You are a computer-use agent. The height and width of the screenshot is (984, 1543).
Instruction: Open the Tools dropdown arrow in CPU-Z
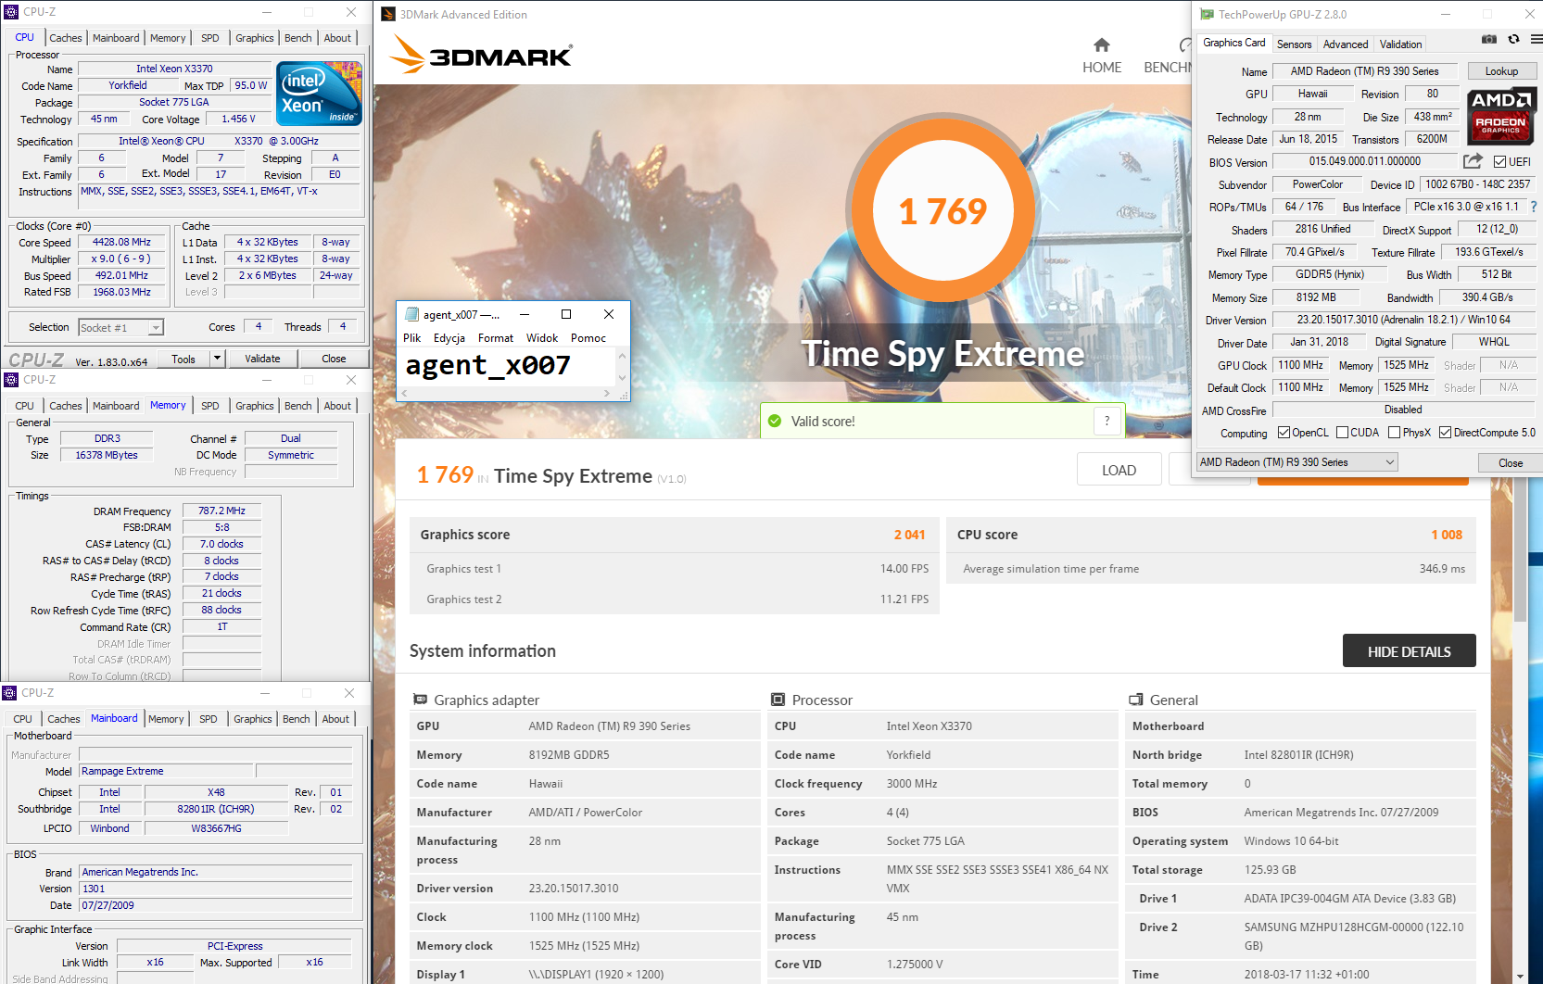click(x=217, y=359)
